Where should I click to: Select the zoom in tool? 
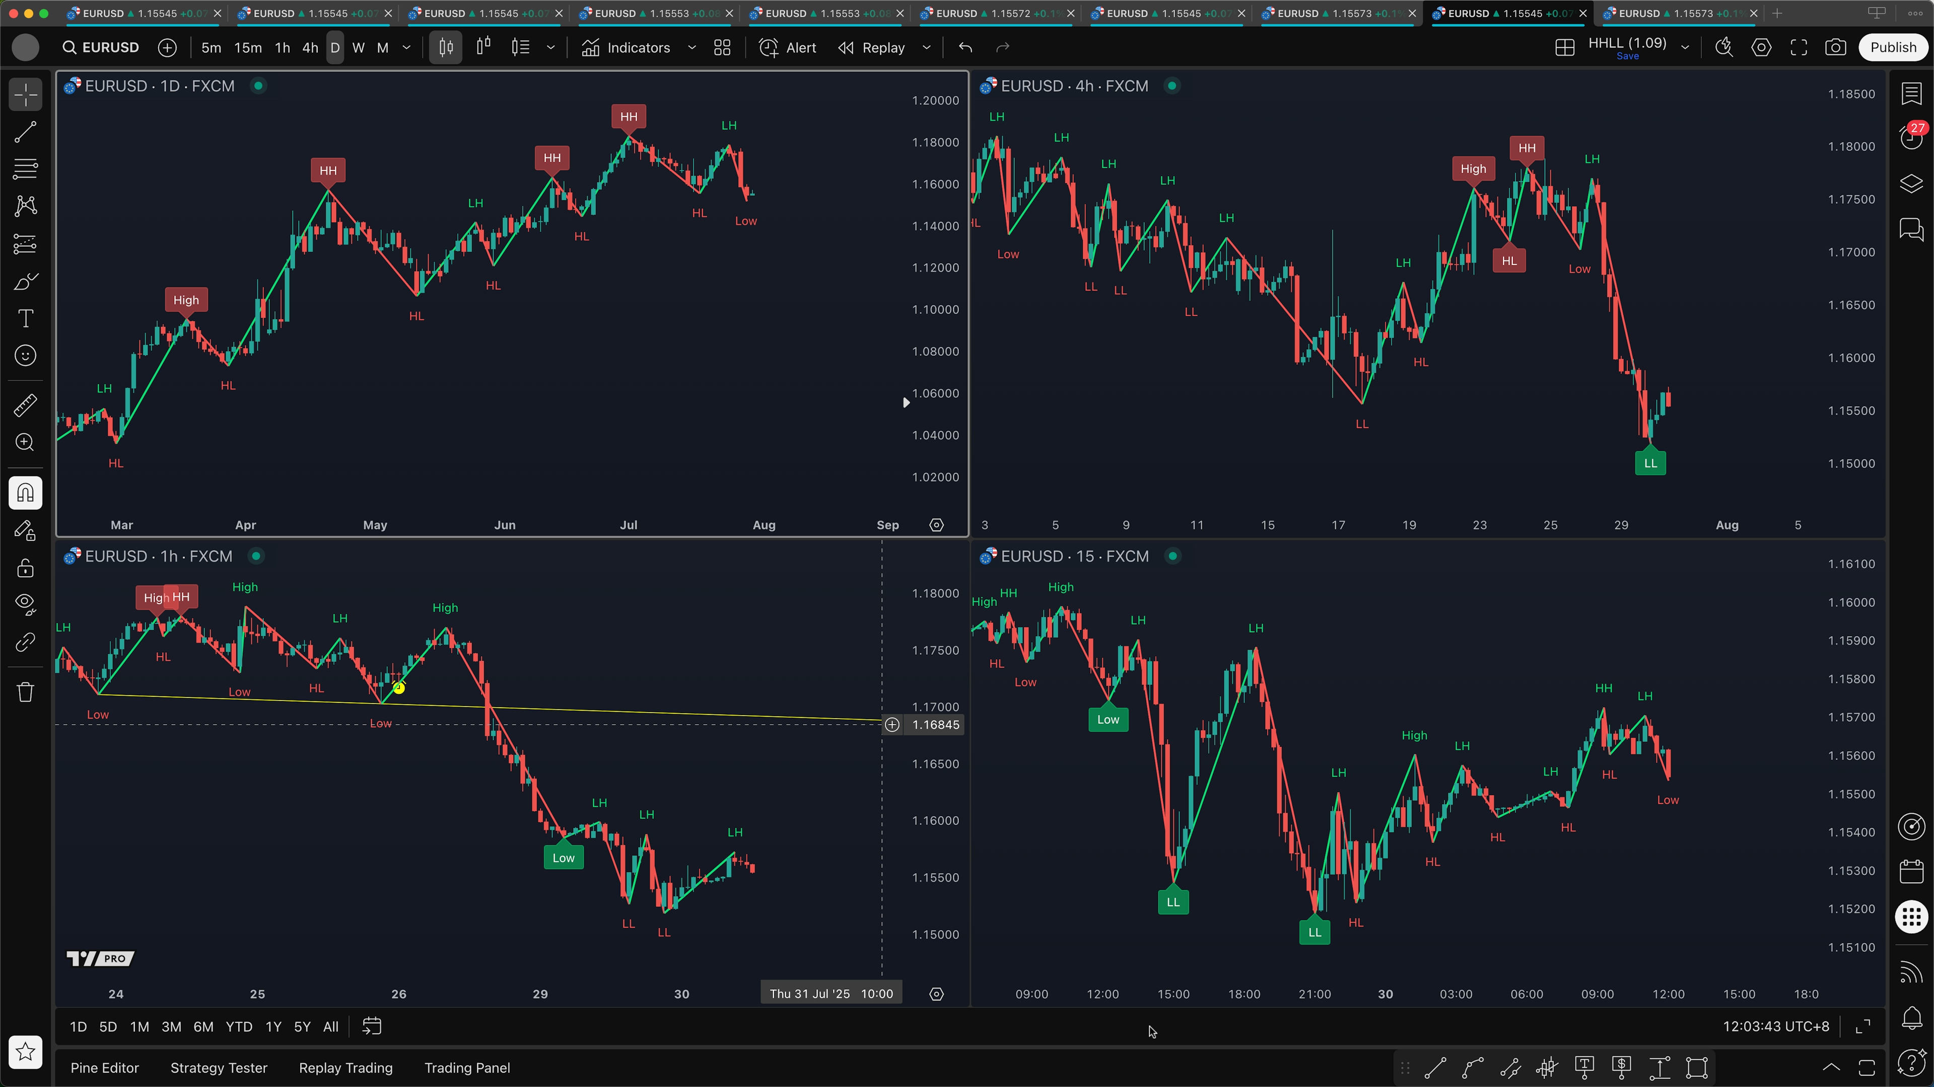point(26,443)
